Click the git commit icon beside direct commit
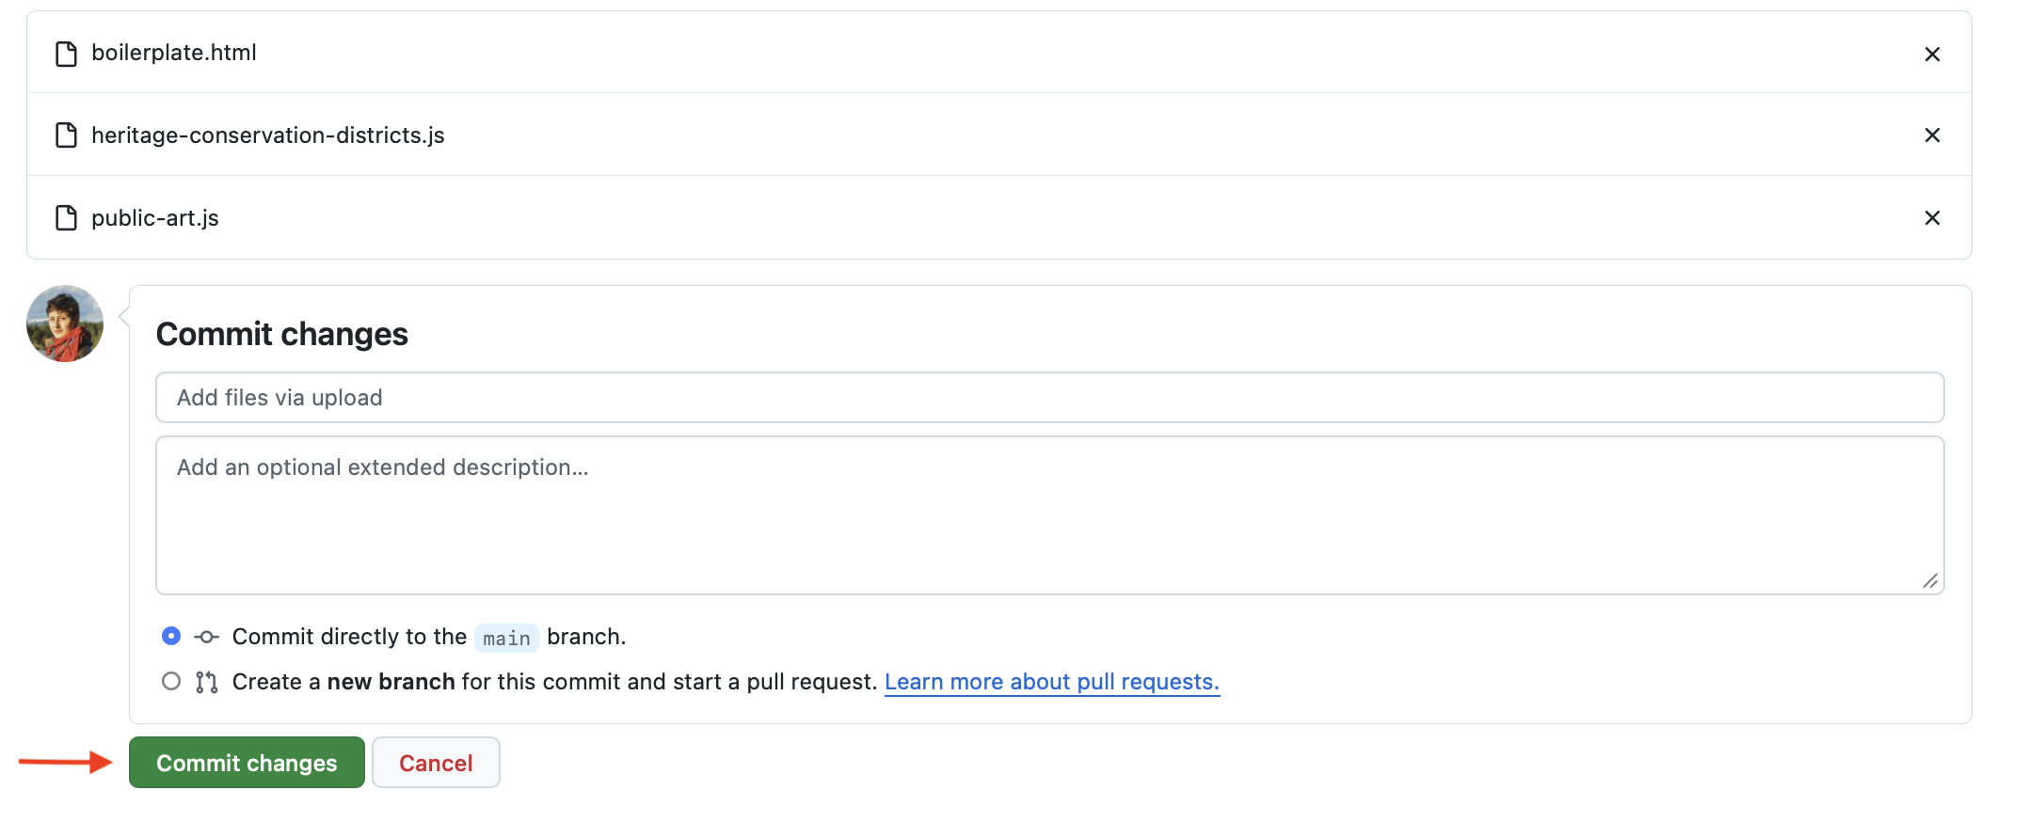The image size is (2027, 822). click(x=207, y=638)
